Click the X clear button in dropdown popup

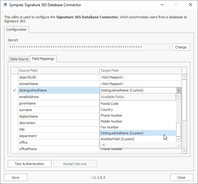(104, 145)
